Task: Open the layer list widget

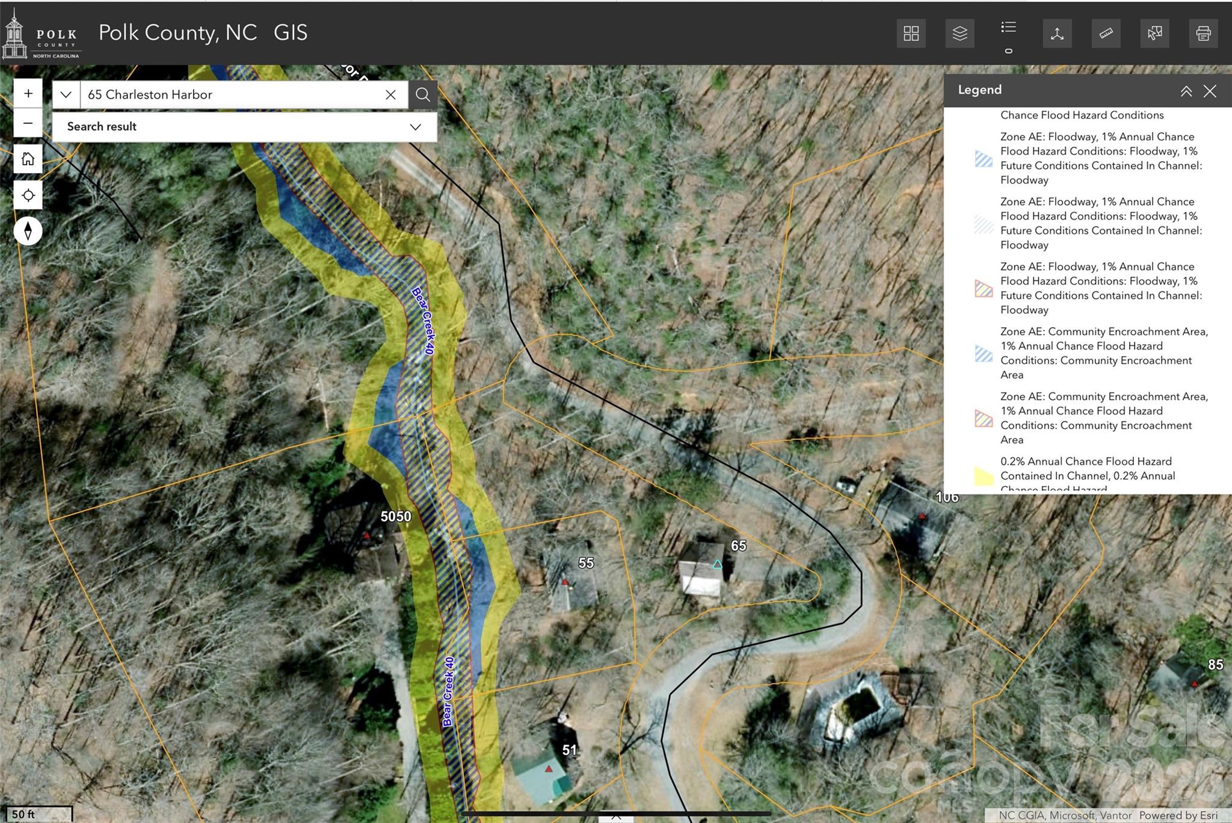Action: (x=959, y=33)
